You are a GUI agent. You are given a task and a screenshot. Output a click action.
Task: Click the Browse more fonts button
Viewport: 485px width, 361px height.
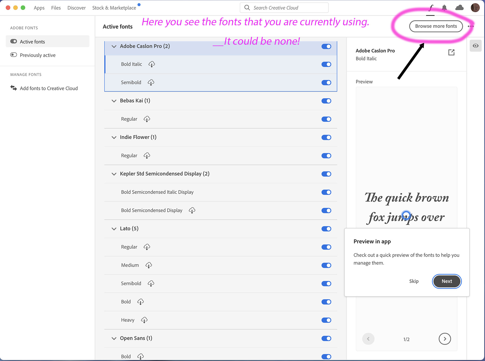tap(436, 26)
